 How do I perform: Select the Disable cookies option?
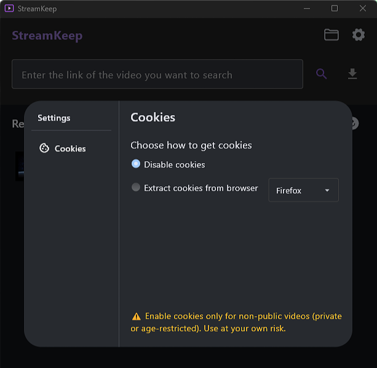click(x=136, y=164)
